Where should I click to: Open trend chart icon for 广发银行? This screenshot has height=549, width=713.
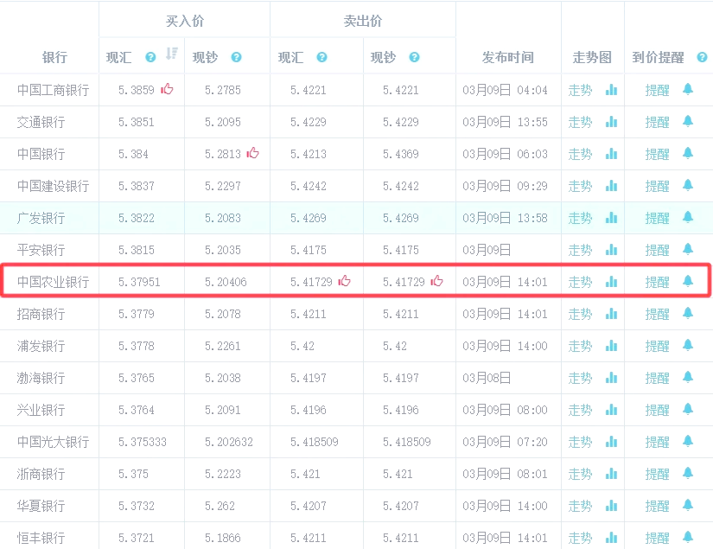(612, 218)
